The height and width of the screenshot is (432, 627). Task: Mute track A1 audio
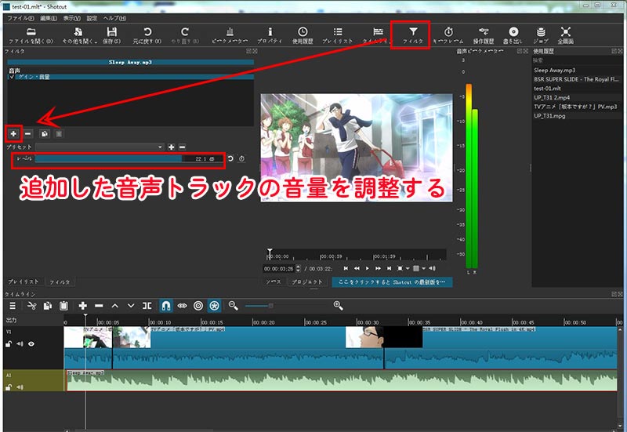(20, 387)
